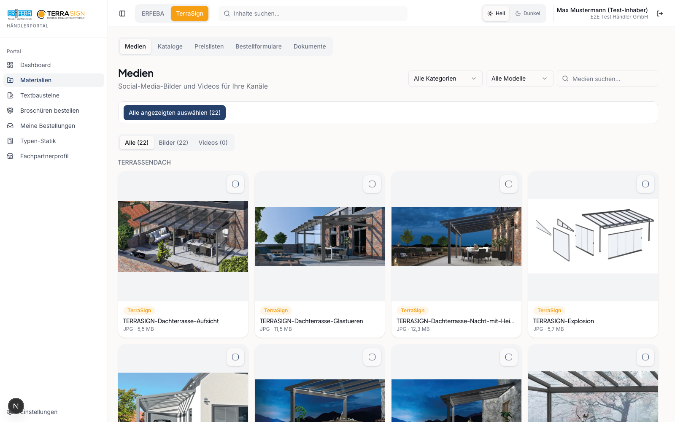Filter by Bilder (22)

click(x=173, y=143)
